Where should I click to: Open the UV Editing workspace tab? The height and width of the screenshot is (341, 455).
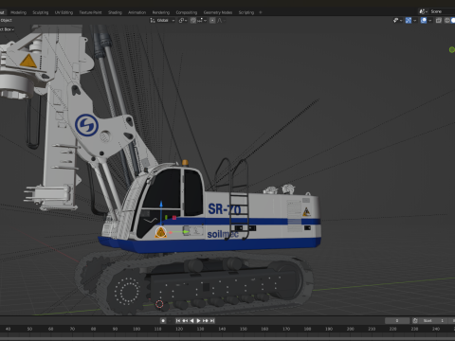tap(64, 12)
